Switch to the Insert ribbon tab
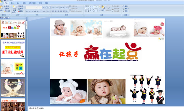This screenshot has height=111, width=184. [12, 3]
